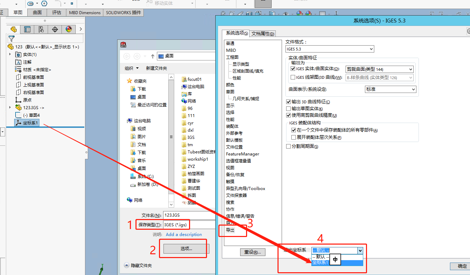Click the 选项... button

[x=186, y=248]
